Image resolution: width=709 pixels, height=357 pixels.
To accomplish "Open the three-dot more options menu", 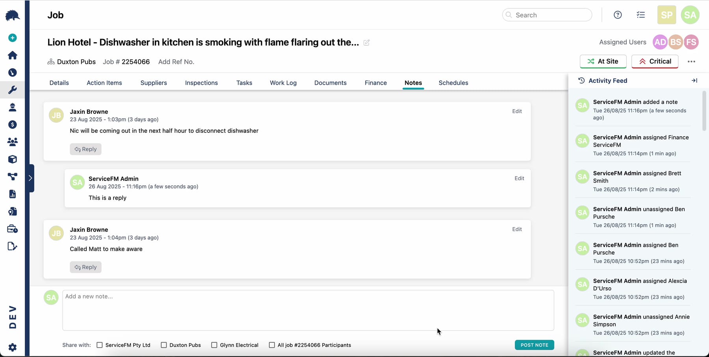I will pyautogui.click(x=691, y=61).
